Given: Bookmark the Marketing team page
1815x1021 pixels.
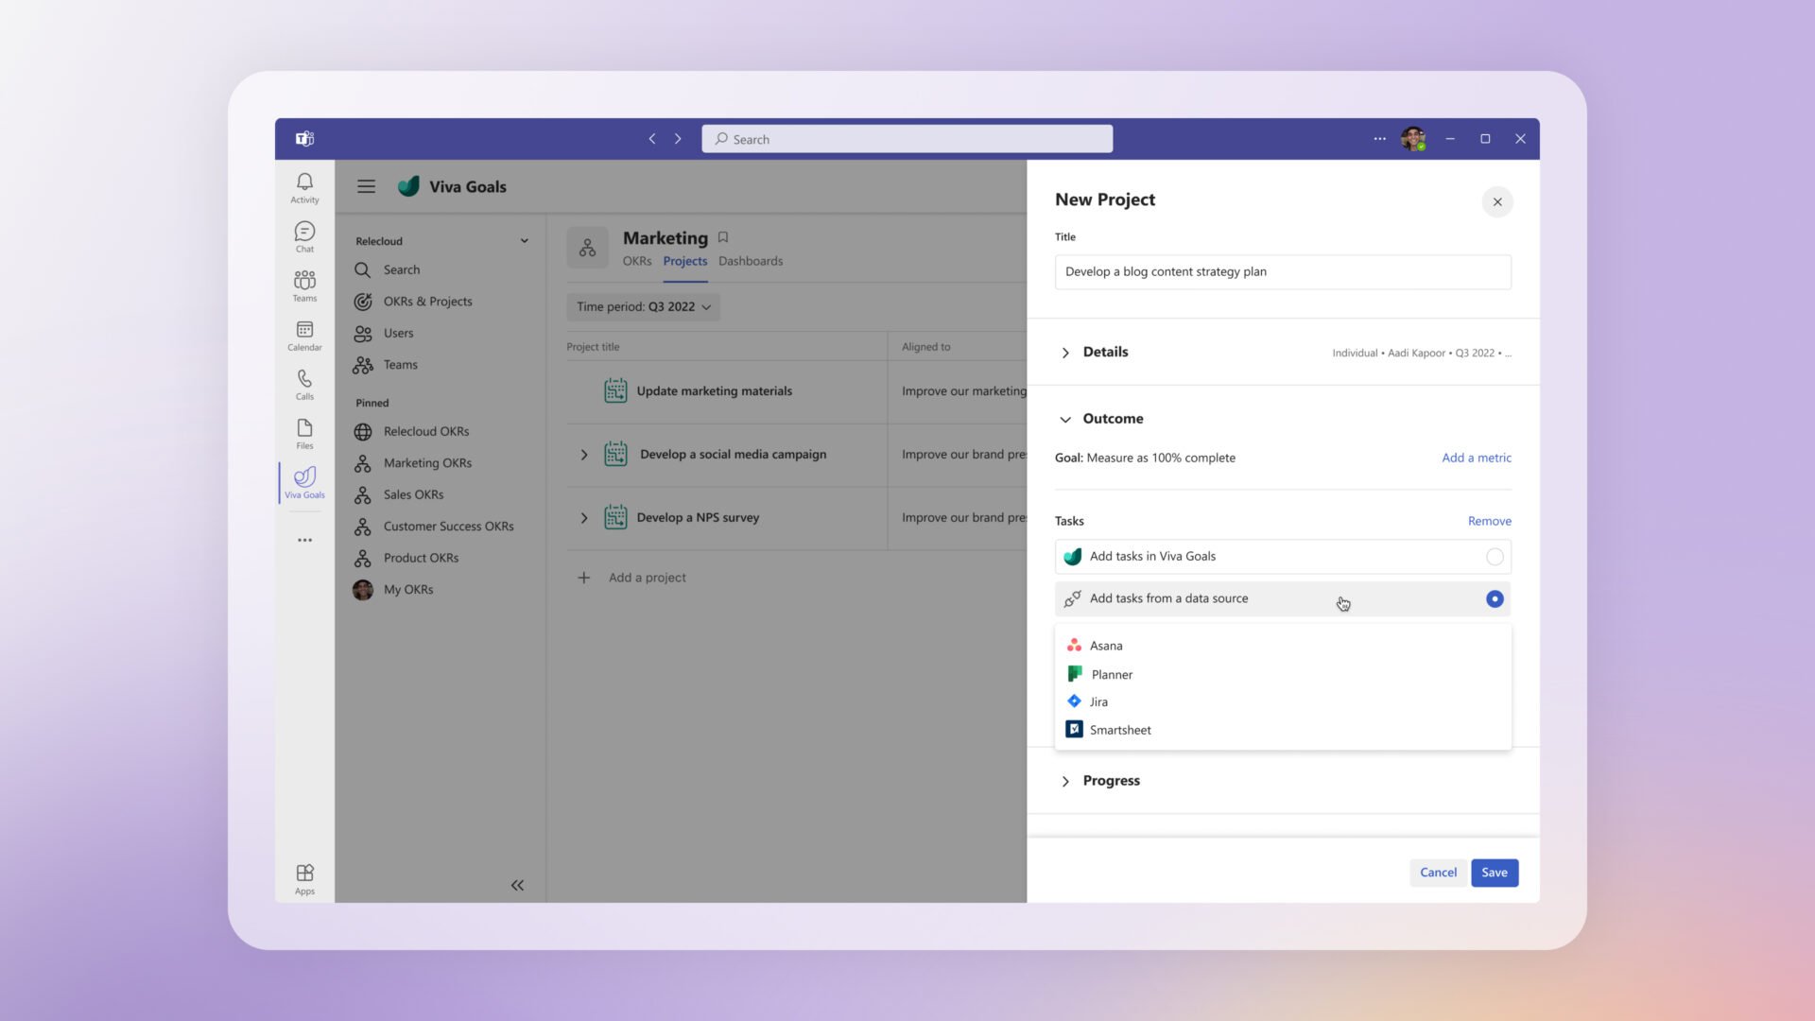Looking at the screenshot, I should click(x=723, y=237).
